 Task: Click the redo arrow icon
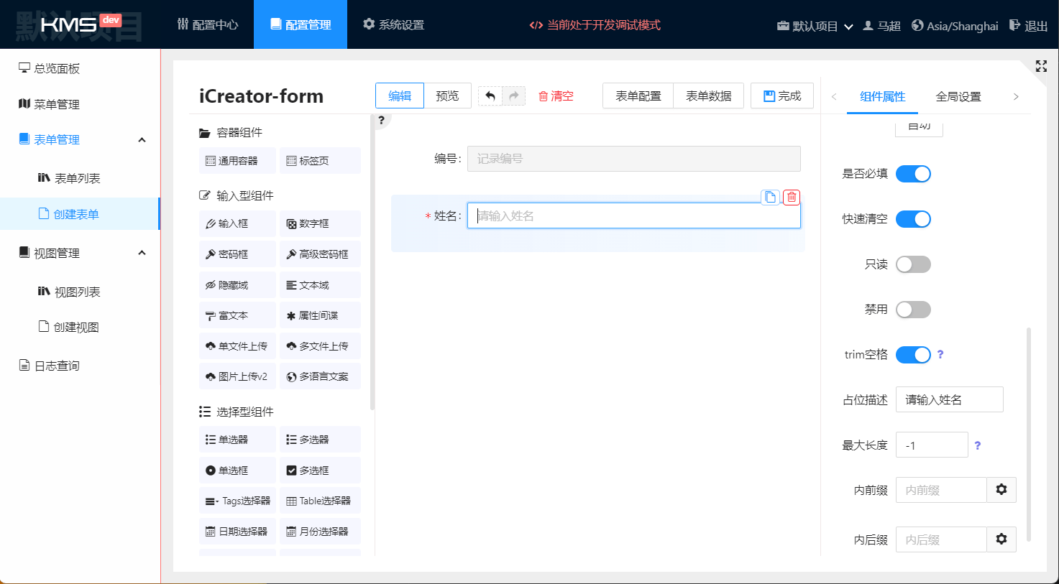tap(513, 96)
